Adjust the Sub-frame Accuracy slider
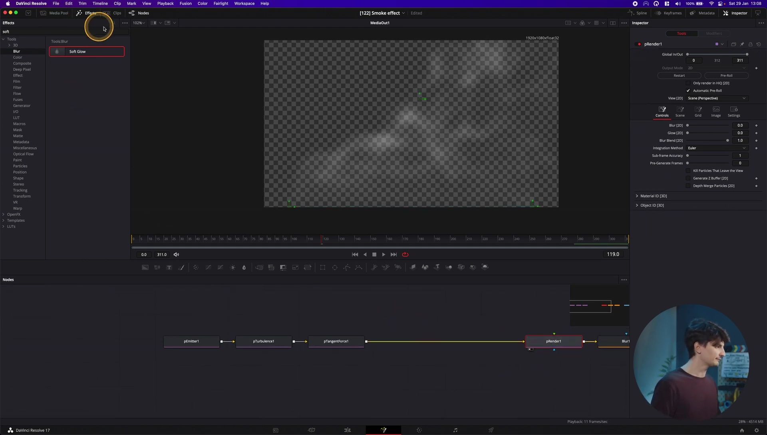 [707, 156]
